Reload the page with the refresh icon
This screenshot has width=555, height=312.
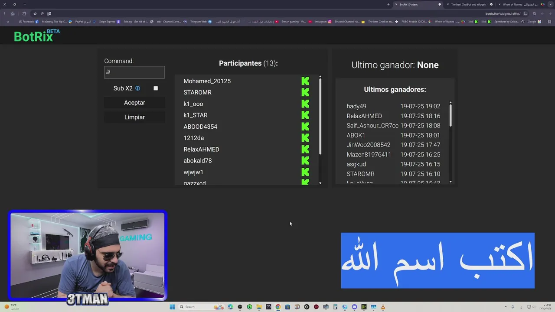tap(535, 13)
